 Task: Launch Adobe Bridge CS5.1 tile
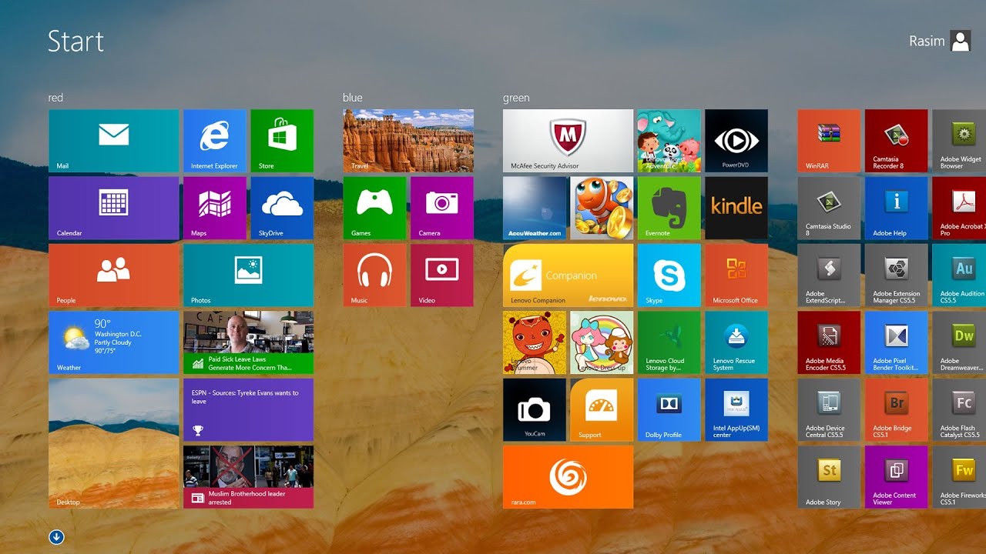click(x=897, y=410)
